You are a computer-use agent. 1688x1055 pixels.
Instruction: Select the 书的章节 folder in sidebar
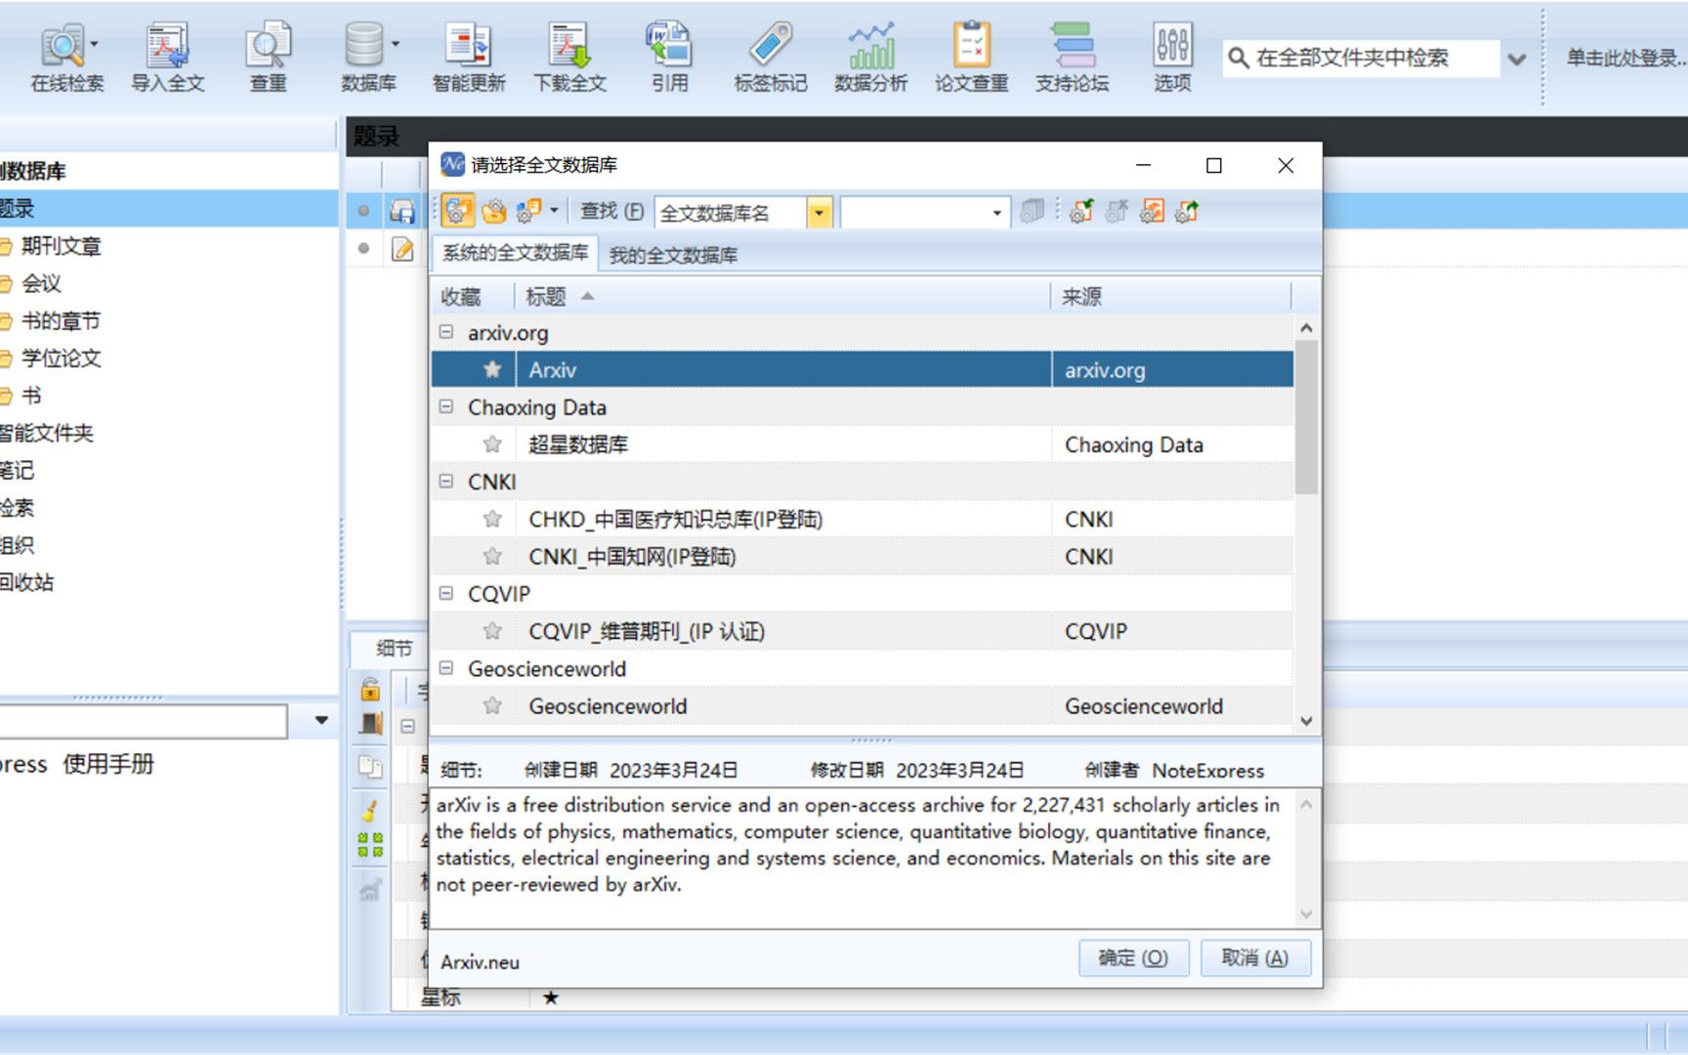61,320
